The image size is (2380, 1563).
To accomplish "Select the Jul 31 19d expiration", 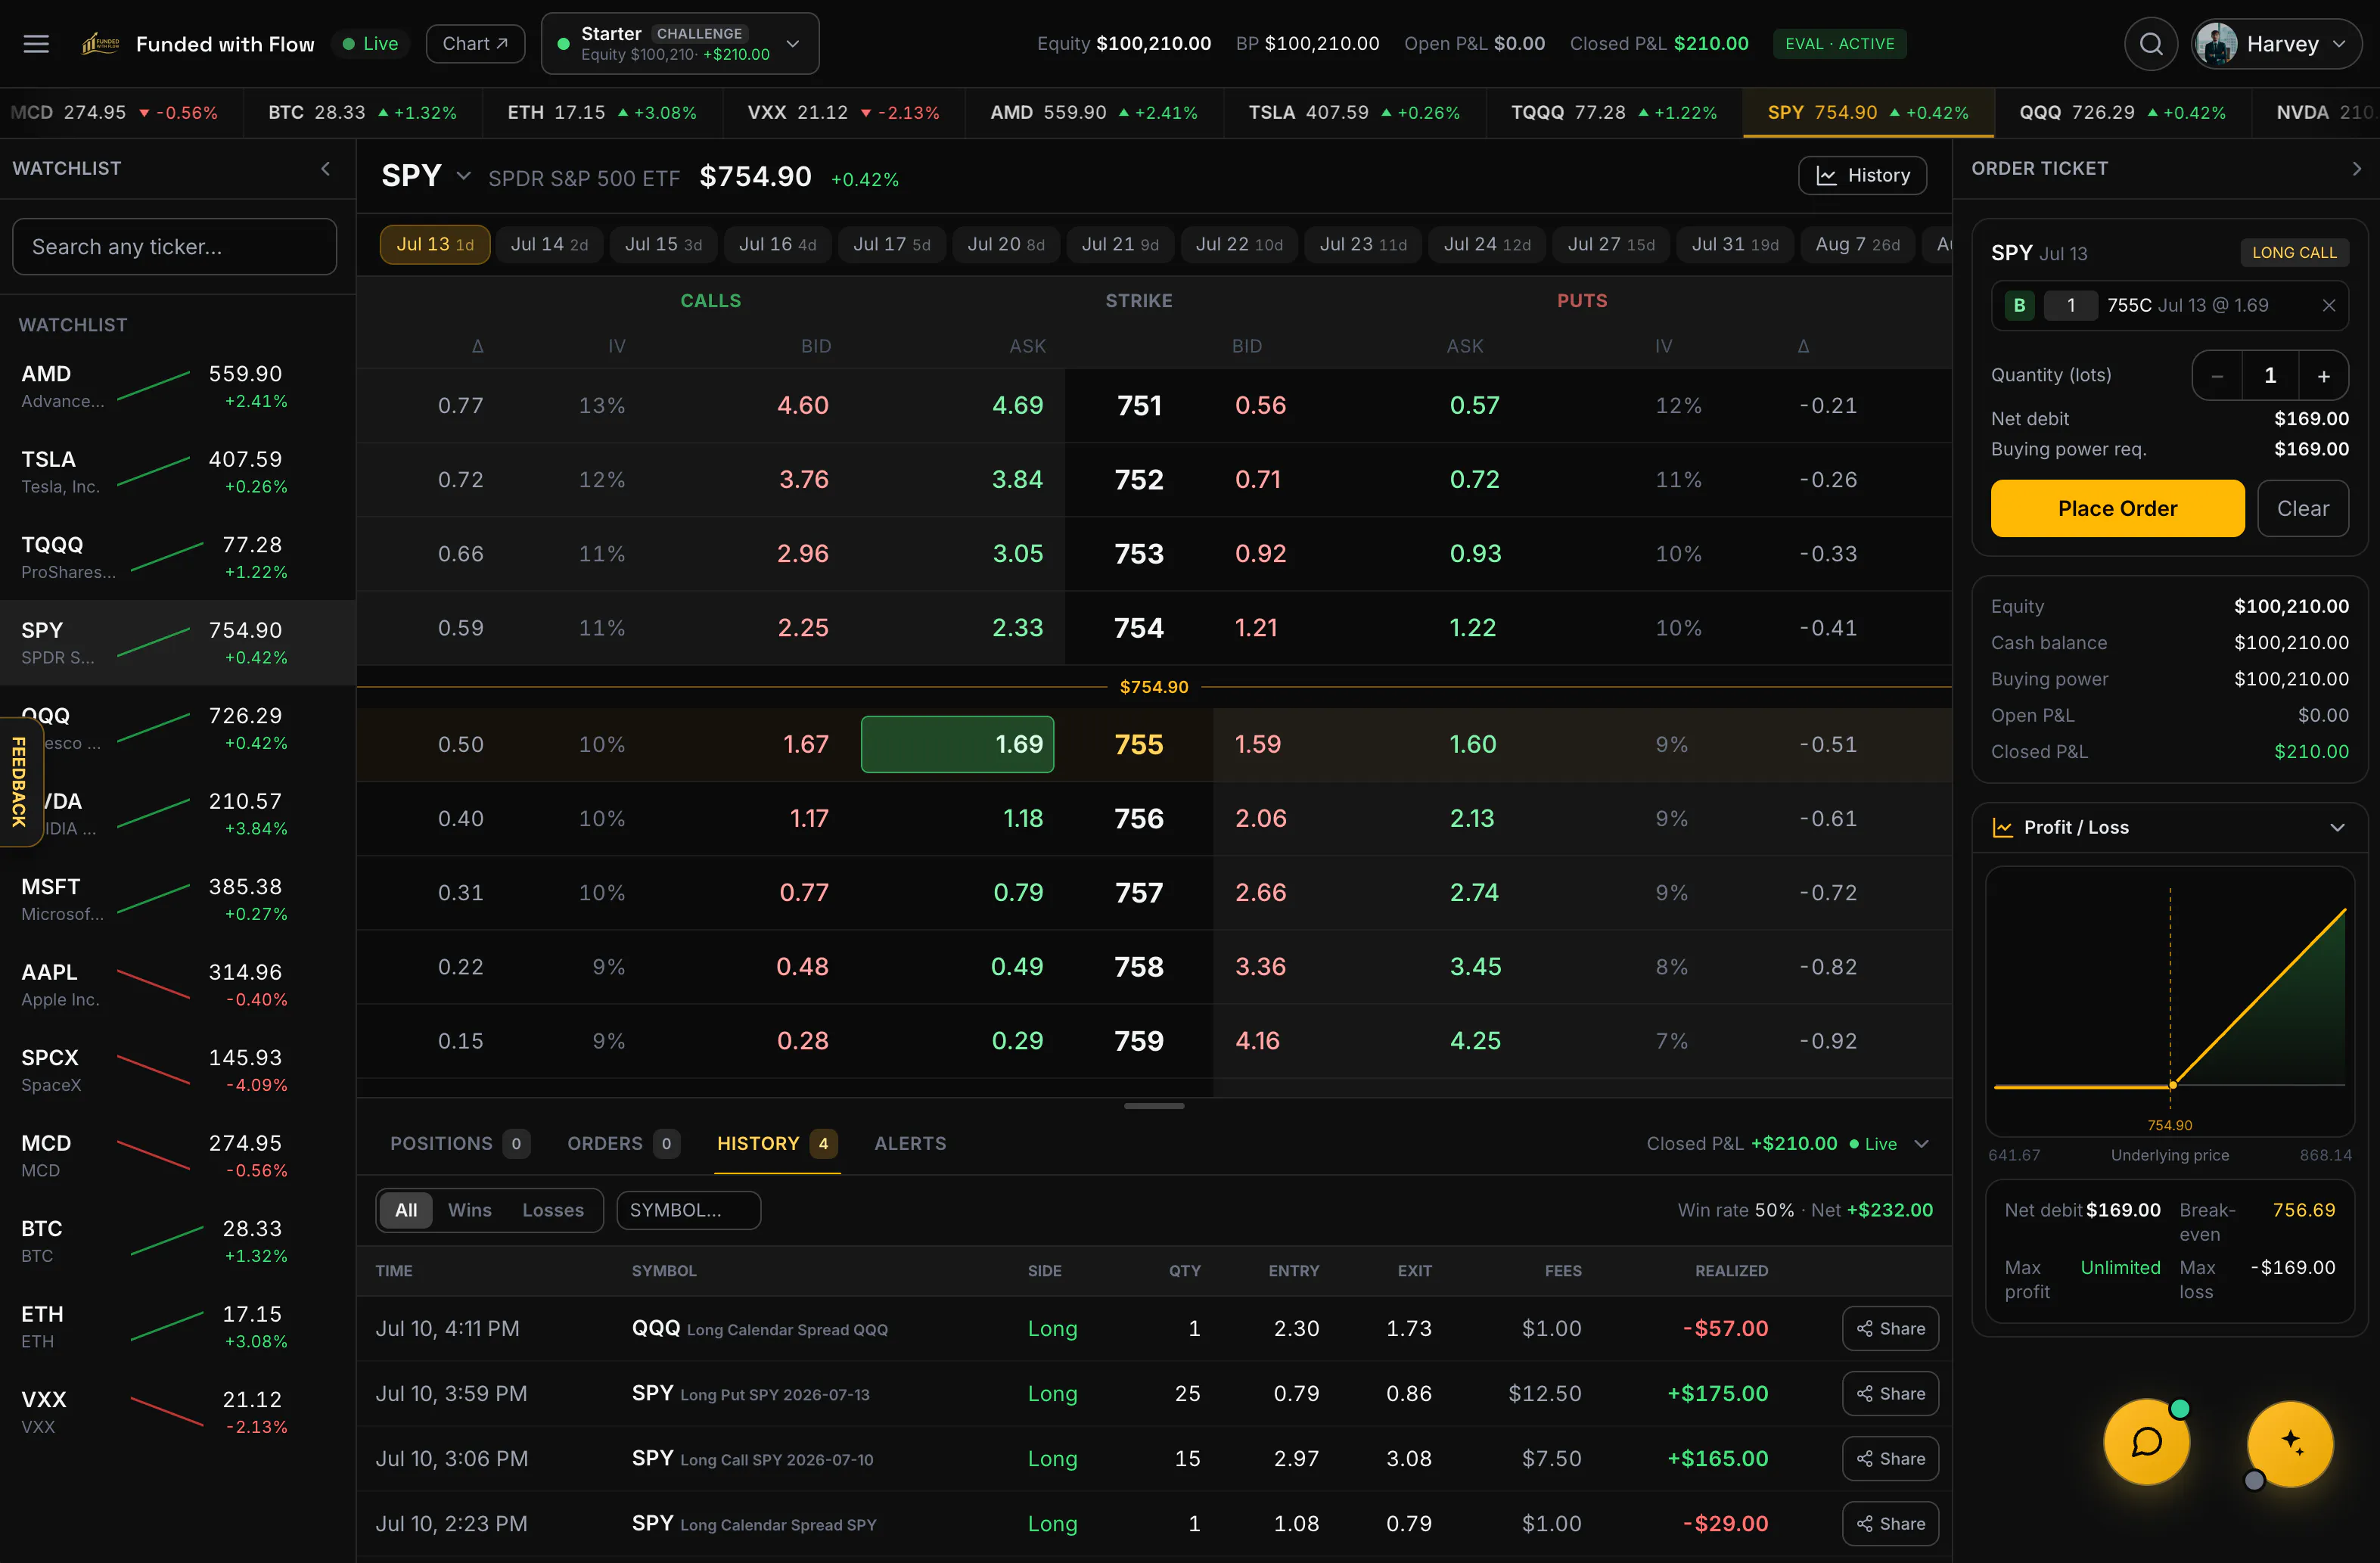I will tap(1734, 245).
